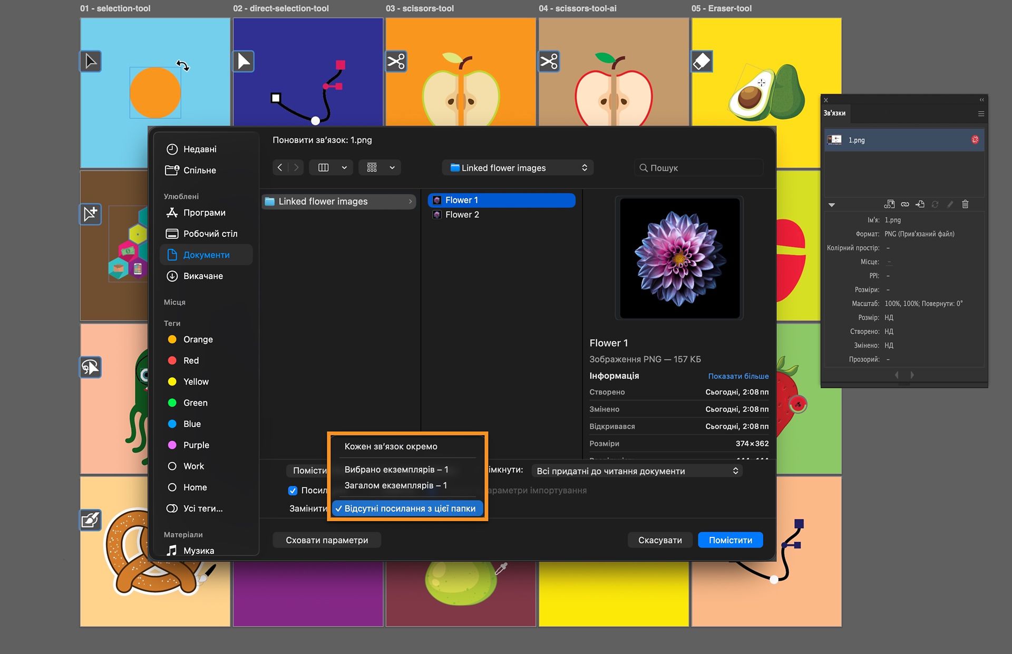Screen dimensions: 1012x654
Task: Select the Flower 2 file in the list
Action: pyautogui.click(x=501, y=215)
